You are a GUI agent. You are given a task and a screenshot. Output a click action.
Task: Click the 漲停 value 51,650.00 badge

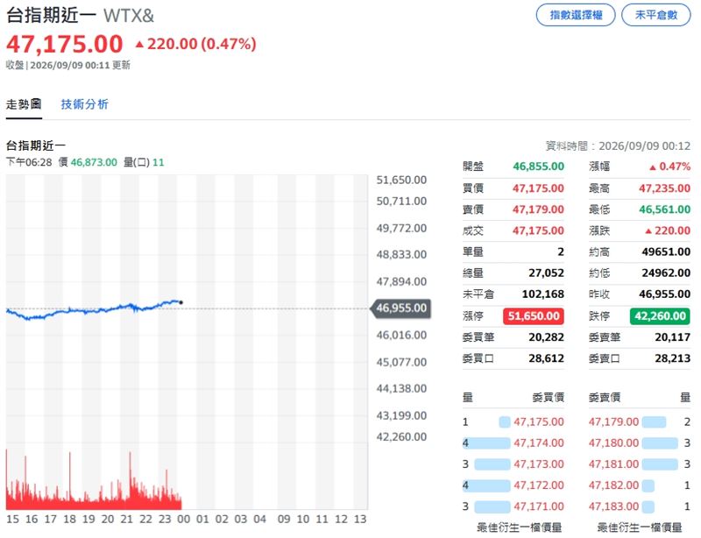click(x=534, y=316)
